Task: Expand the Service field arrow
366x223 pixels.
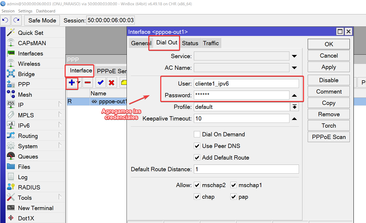Action: pos(294,56)
